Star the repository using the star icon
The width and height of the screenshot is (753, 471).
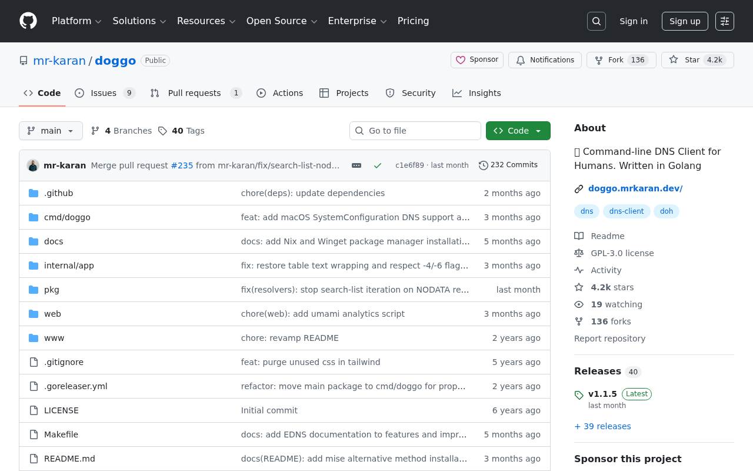coord(672,59)
